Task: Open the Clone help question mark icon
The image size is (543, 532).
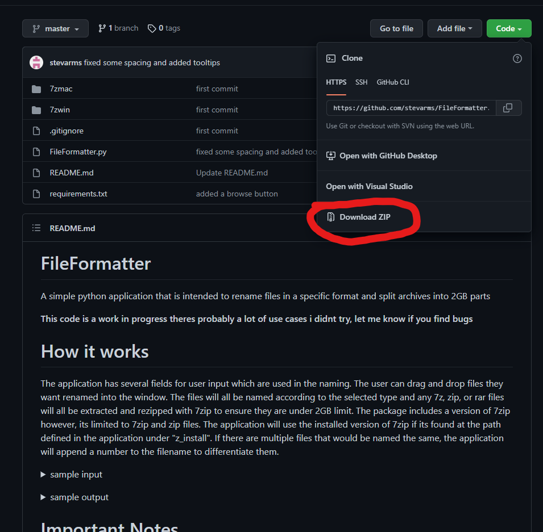Action: pos(517,58)
